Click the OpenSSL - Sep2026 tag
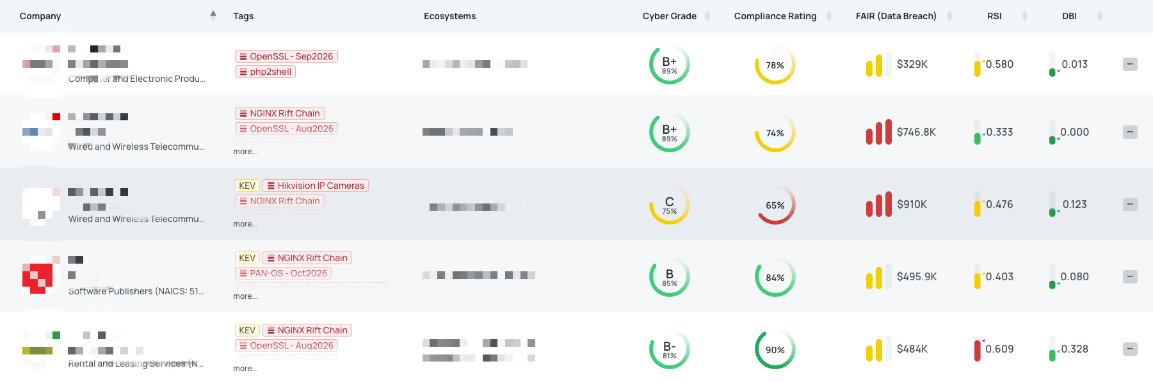Image resolution: width=1153 pixels, height=382 pixels. point(286,56)
